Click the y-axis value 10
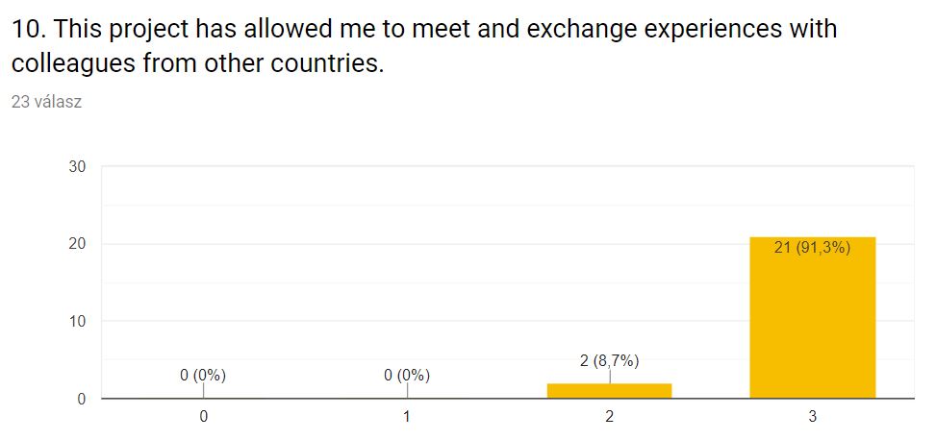This screenshot has height=440, width=936. [x=78, y=322]
